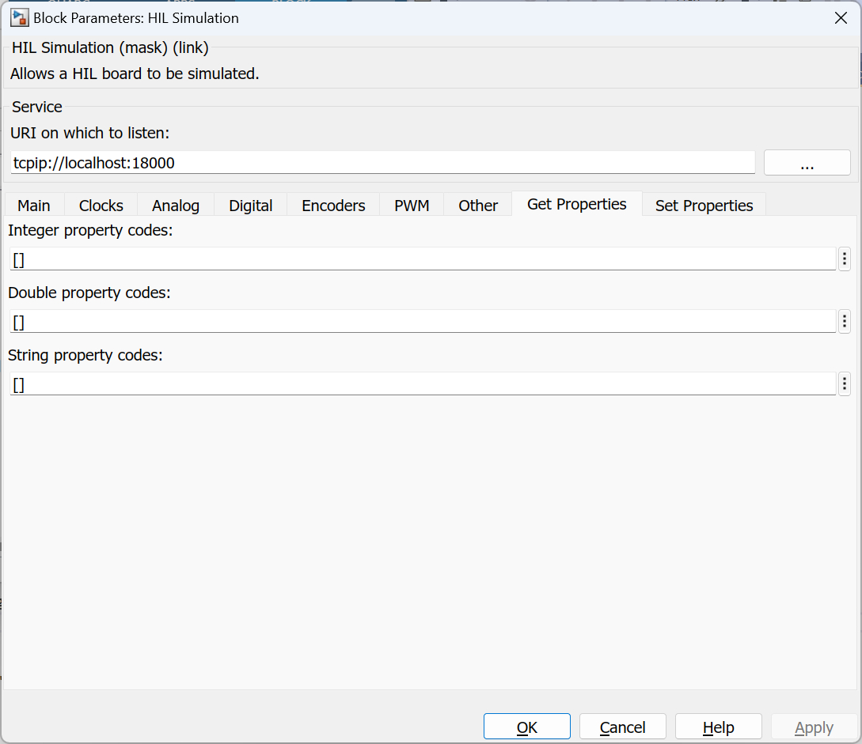Focus the Integer property codes field
Viewport: 862px width, 744px height.
[423, 259]
